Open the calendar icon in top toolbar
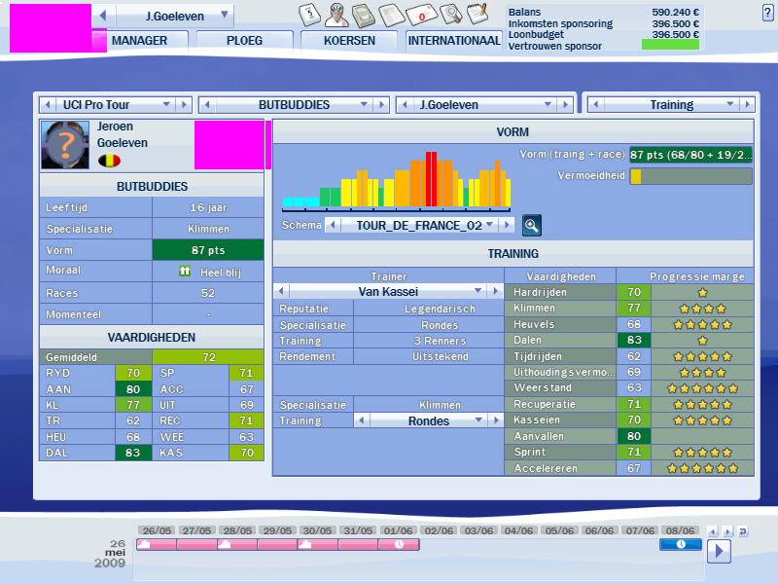Viewport: 778px width, 584px height. click(308, 15)
